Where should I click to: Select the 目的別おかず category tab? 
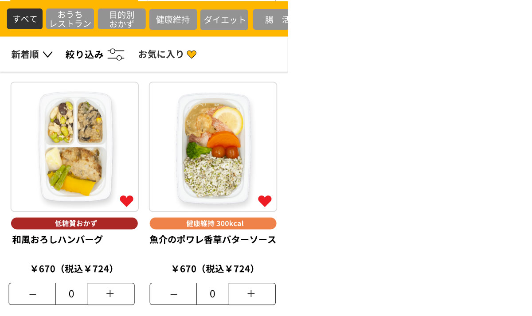[x=122, y=19]
